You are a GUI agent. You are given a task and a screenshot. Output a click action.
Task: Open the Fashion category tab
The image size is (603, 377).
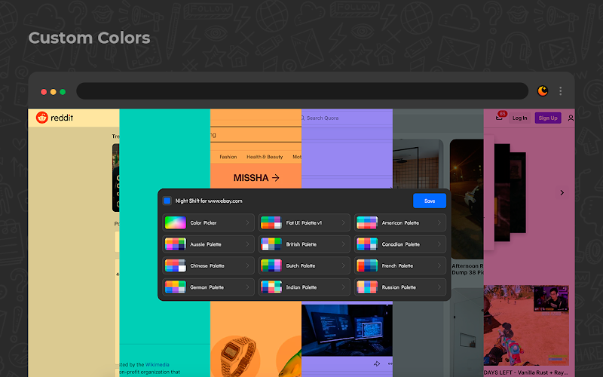(x=228, y=157)
